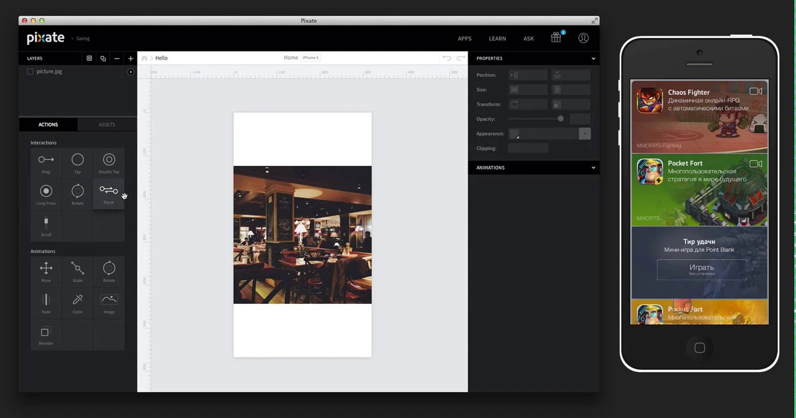Expand the Animations section in Properties
The image size is (796, 418).
pos(593,167)
